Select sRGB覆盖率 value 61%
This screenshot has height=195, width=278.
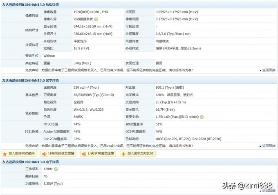(159, 124)
